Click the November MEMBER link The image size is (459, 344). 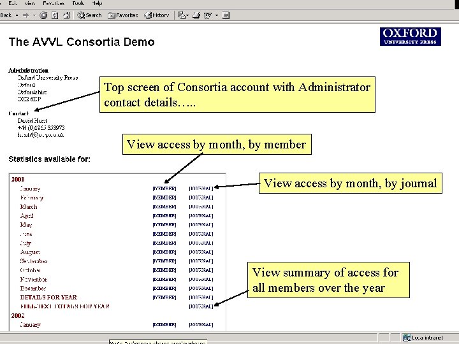point(164,279)
